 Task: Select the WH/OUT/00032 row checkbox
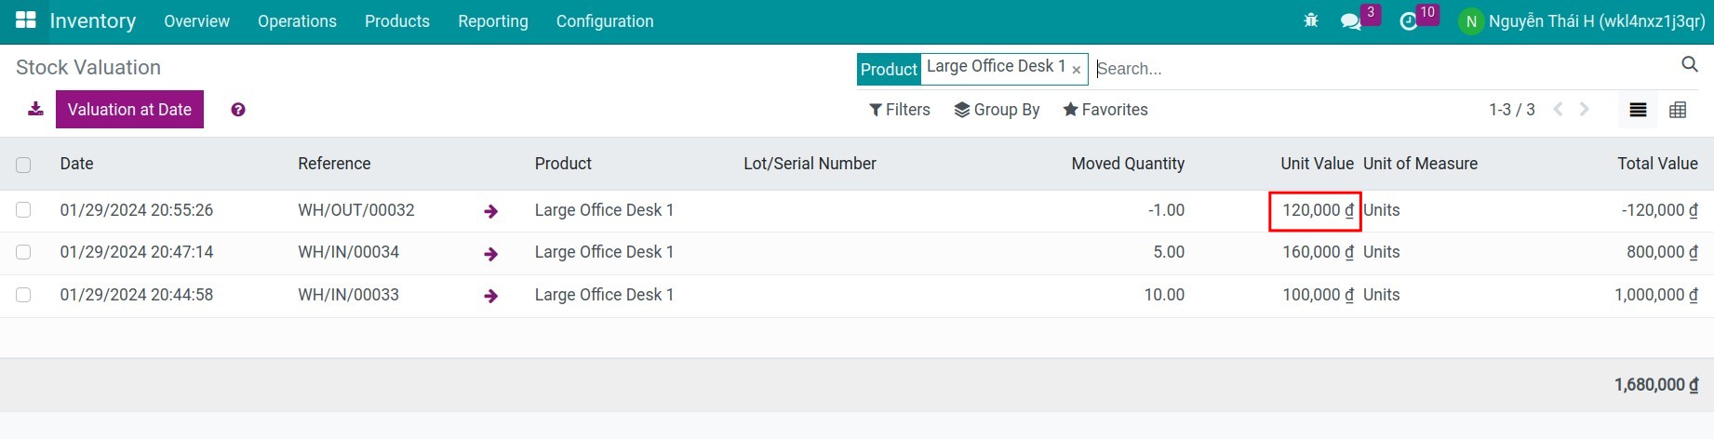click(x=23, y=210)
